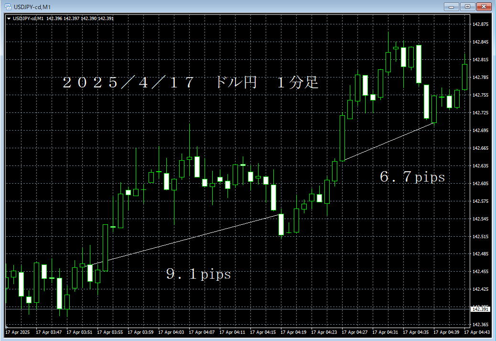The width and height of the screenshot is (496, 341).
Task: Click the time axis label 17 Apr 2025
Action: click(x=18, y=332)
